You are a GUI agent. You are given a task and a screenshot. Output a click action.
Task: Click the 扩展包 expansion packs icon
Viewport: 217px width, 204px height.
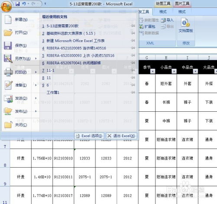147,26
